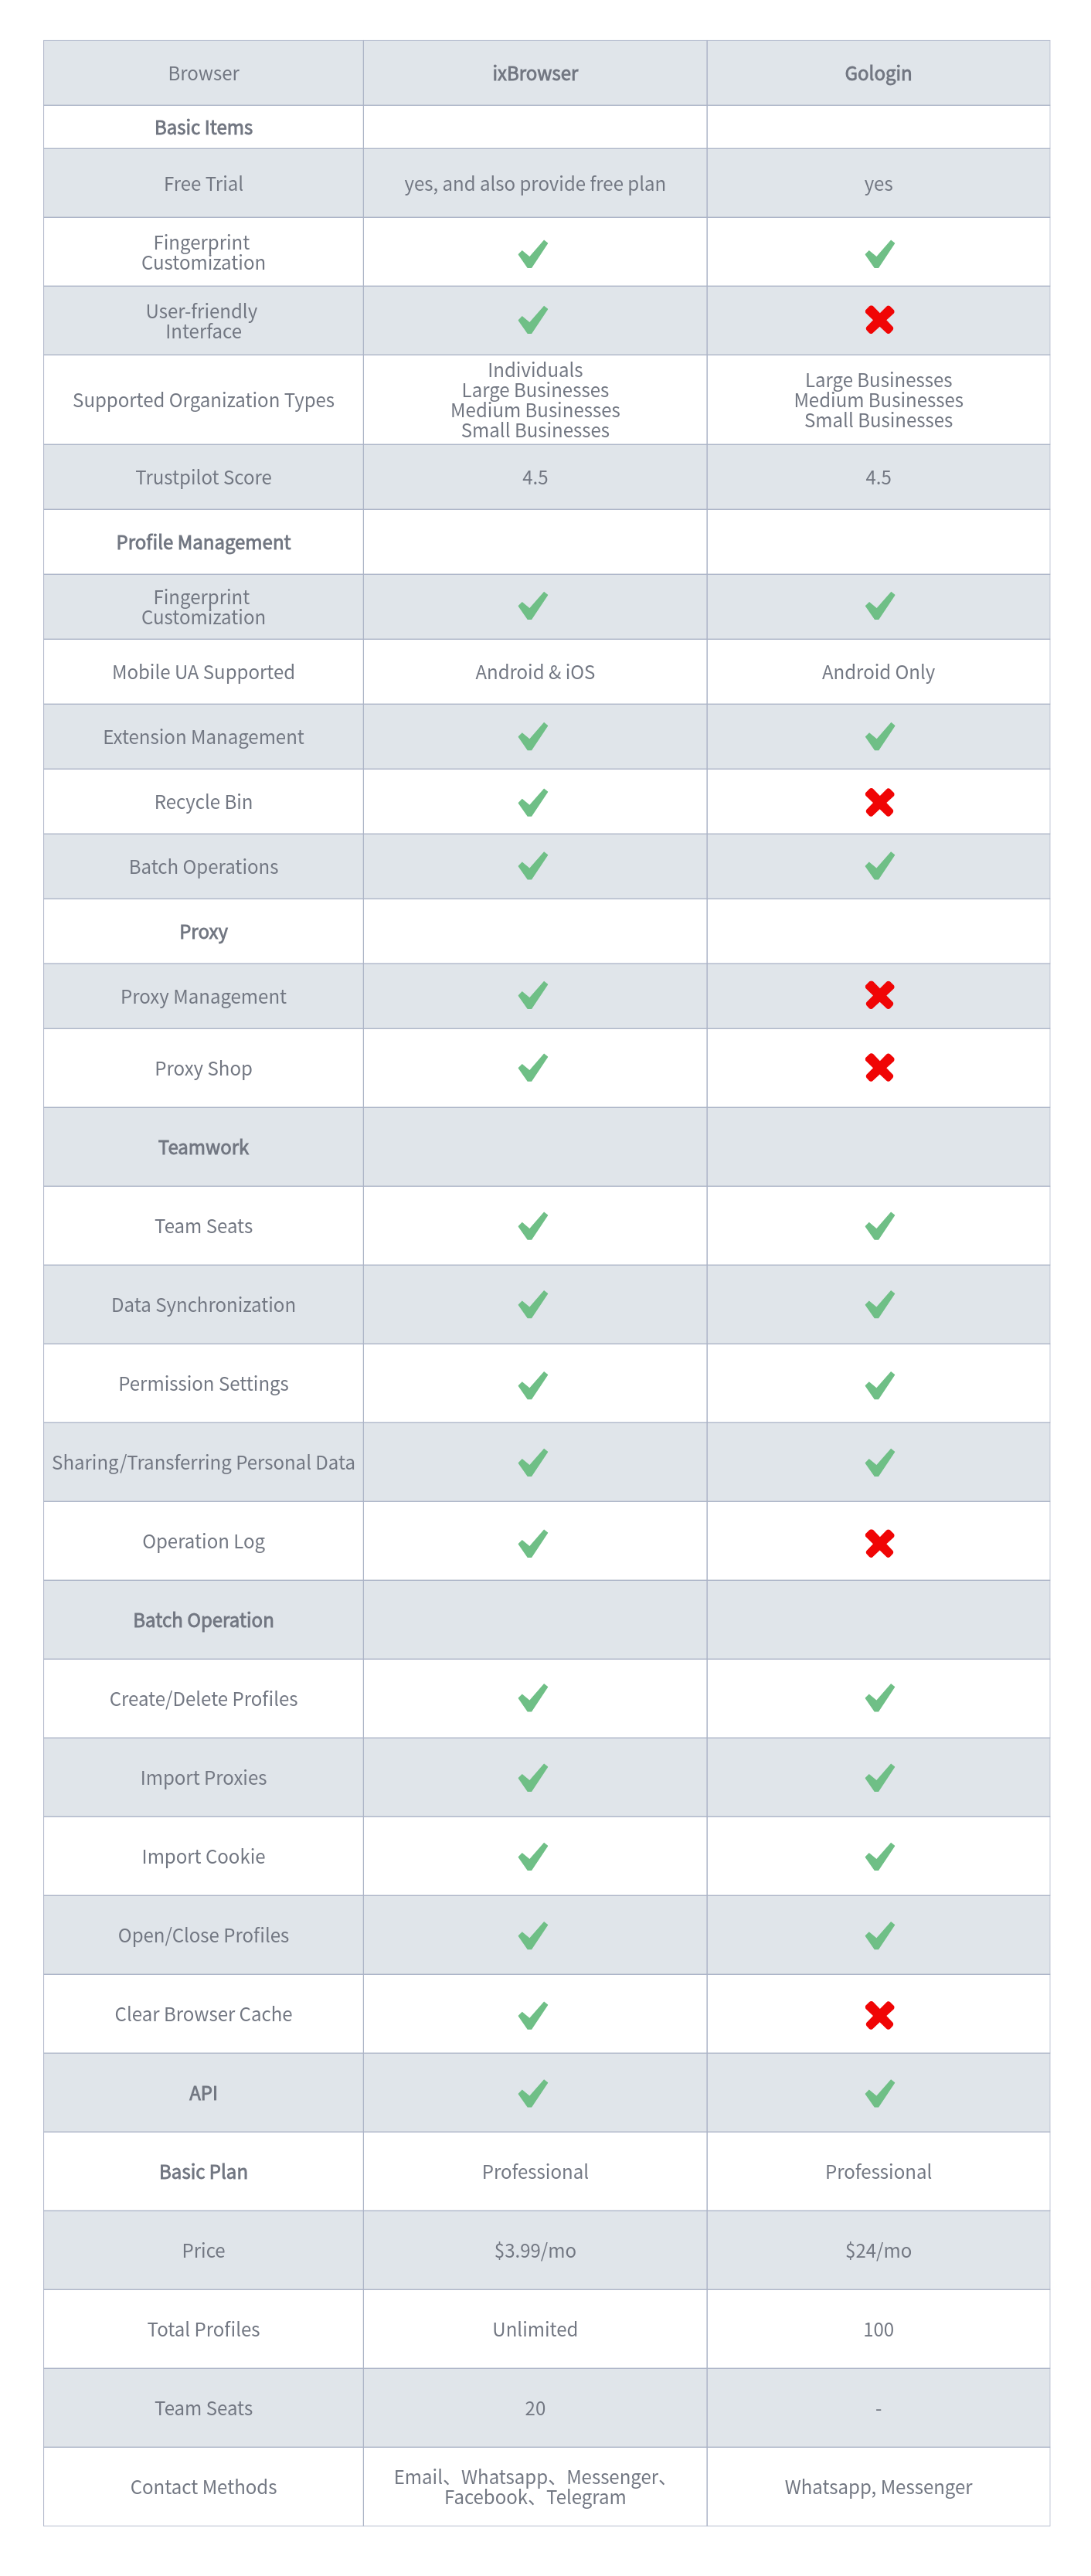Click ixBrowser's $3.99/mo price cell
This screenshot has width=1091, height=2576.
point(535,2250)
